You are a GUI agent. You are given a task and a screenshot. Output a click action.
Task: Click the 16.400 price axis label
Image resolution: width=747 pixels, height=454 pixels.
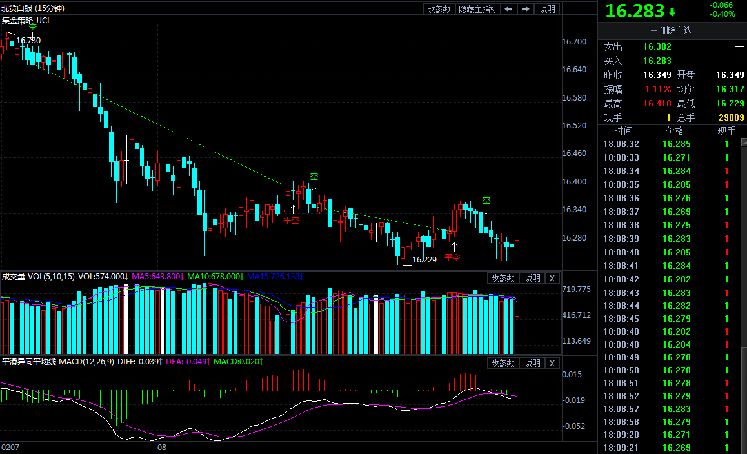pos(574,181)
